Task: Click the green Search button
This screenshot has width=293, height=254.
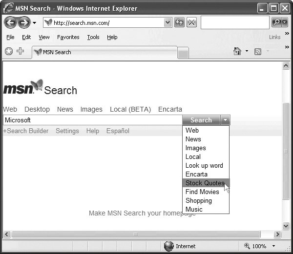Action: coord(201,120)
